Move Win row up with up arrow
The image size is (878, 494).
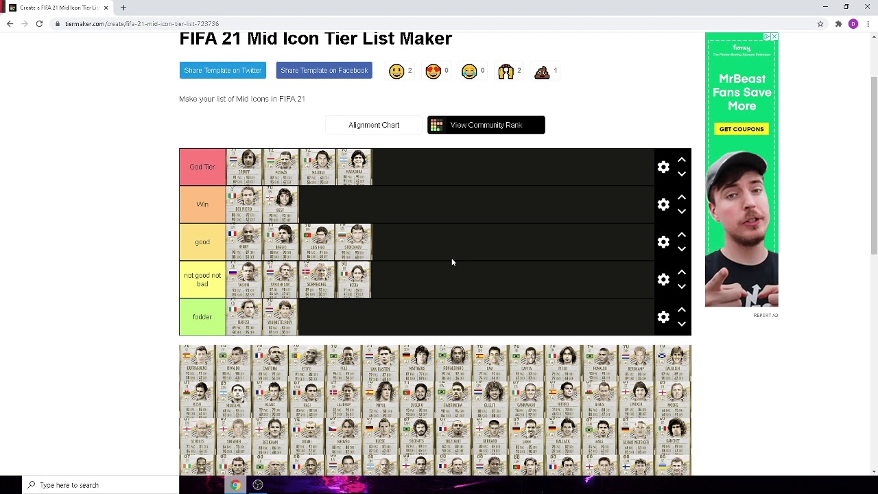pyautogui.click(x=682, y=197)
